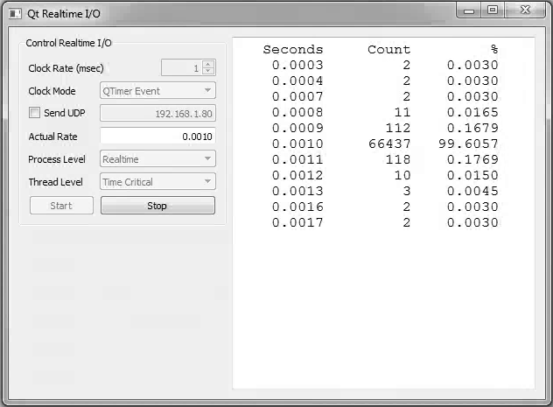
Task: Click the 0.0011 seconds entry
Action: pyautogui.click(x=297, y=160)
